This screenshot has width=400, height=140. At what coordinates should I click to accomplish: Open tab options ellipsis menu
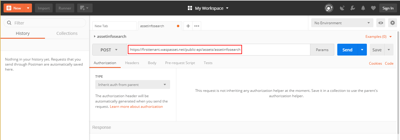click(x=197, y=26)
